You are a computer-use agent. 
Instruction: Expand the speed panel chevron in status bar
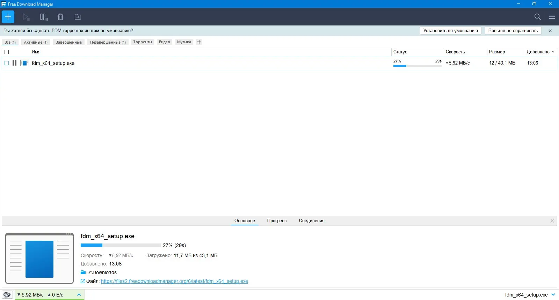tap(79, 295)
